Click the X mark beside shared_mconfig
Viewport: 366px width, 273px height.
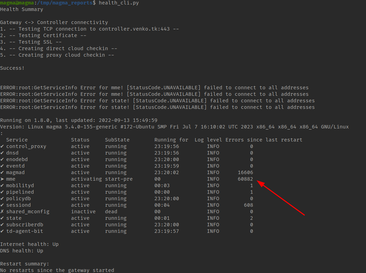[3, 212]
